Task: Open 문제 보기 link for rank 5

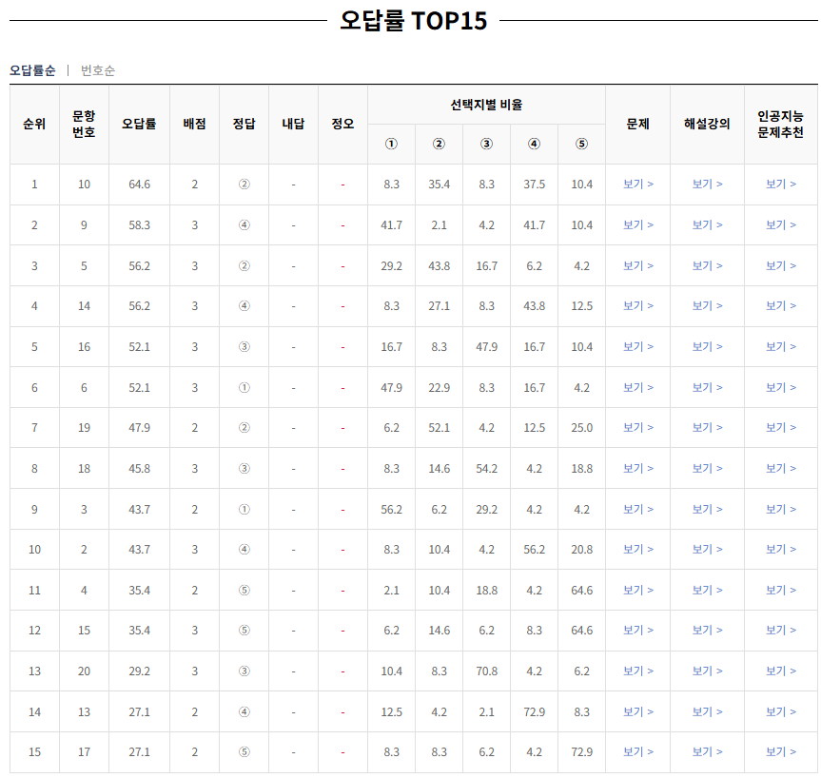Action: coord(637,346)
